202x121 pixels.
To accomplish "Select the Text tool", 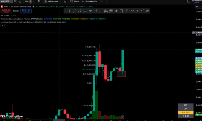I will point(127,11).
